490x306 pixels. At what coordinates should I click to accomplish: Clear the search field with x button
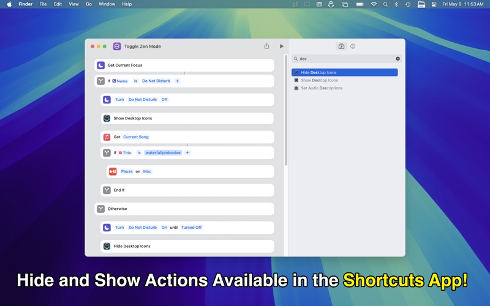[398, 58]
